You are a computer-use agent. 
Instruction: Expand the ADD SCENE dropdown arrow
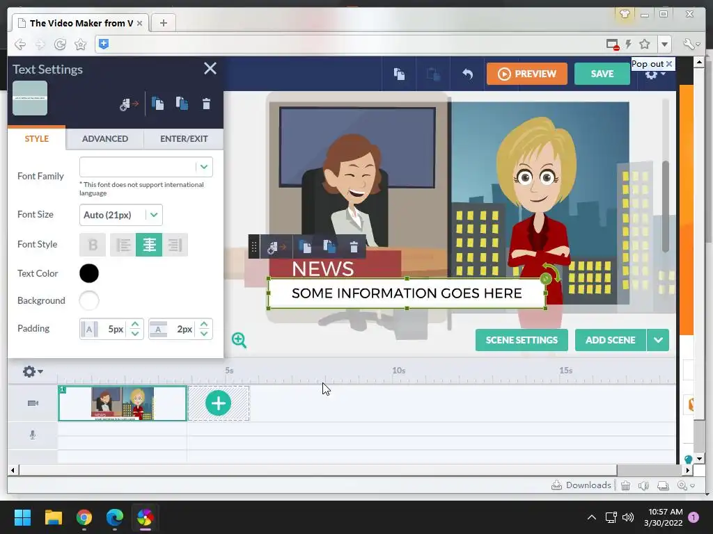pyautogui.click(x=658, y=340)
